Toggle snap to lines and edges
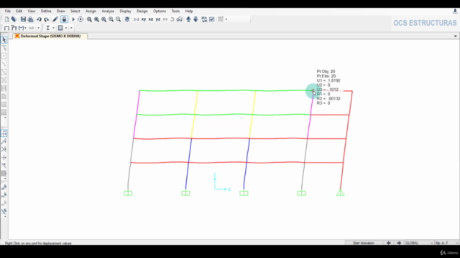 pyautogui.click(x=4, y=166)
